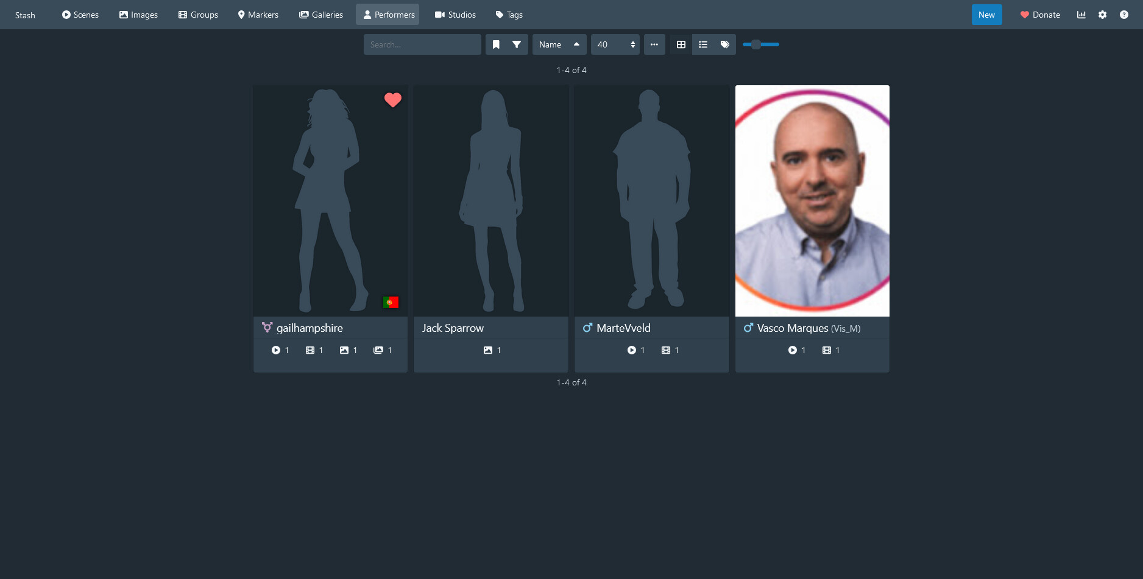
Task: Open gailhampshire silhouette thumbnail
Action: (330, 201)
